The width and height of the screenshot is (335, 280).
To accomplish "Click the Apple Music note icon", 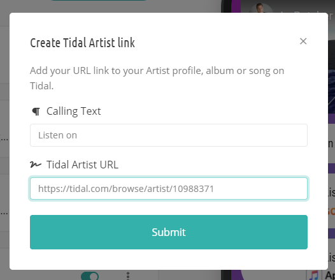I will 314,275.
